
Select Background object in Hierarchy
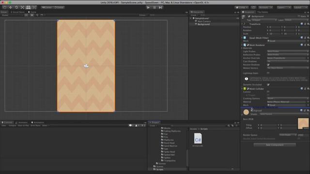pyautogui.click(x=203, y=24)
